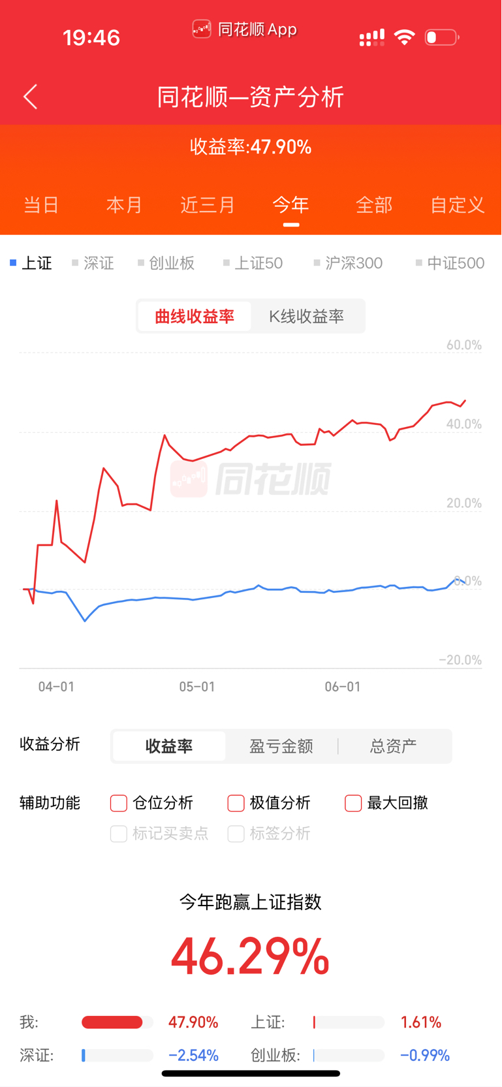Open the 自定义 date range tab
Viewport: 502px width, 1087px height.
click(x=458, y=205)
